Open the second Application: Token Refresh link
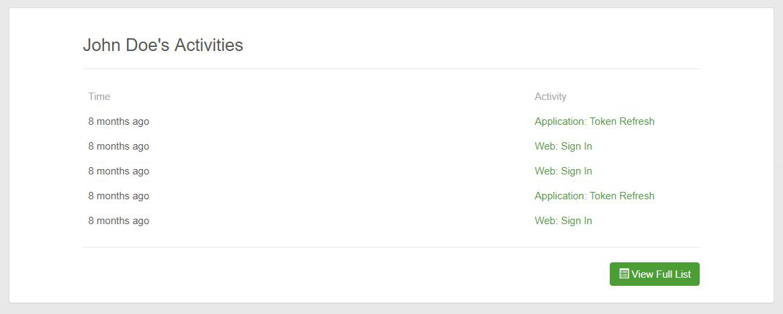783x314 pixels. click(x=594, y=196)
